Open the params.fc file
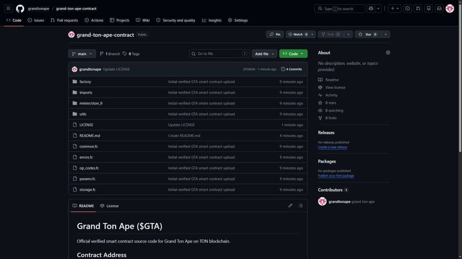 point(87,179)
